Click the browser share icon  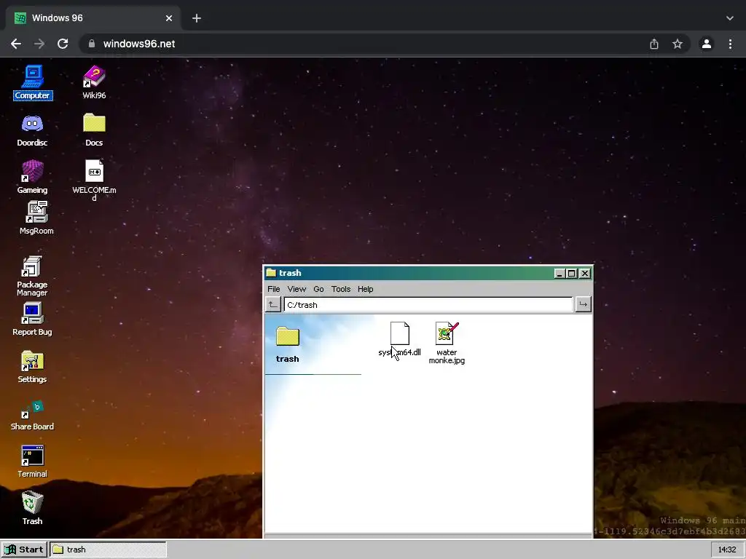[x=654, y=44]
